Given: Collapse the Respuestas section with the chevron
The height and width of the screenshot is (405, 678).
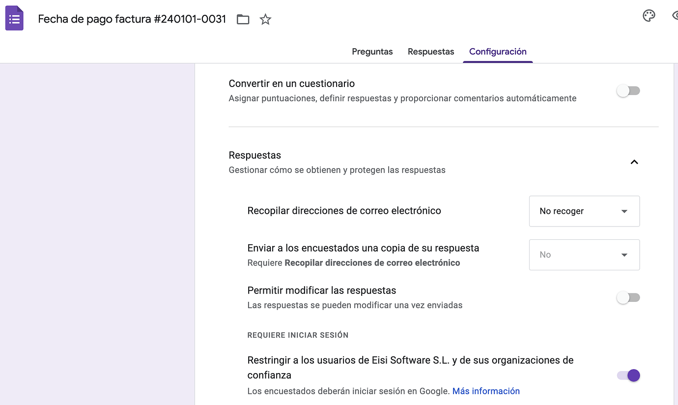Looking at the screenshot, I should [x=634, y=162].
